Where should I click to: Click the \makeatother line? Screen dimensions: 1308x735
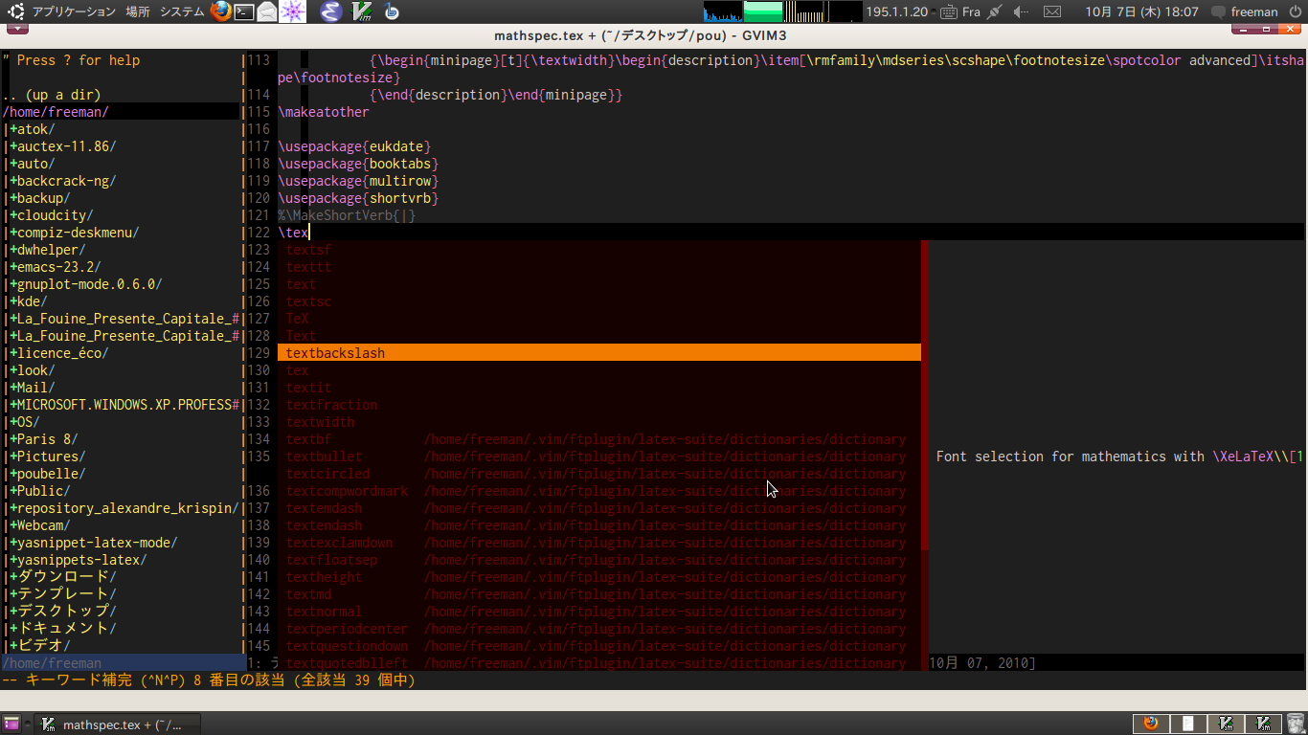324,112
